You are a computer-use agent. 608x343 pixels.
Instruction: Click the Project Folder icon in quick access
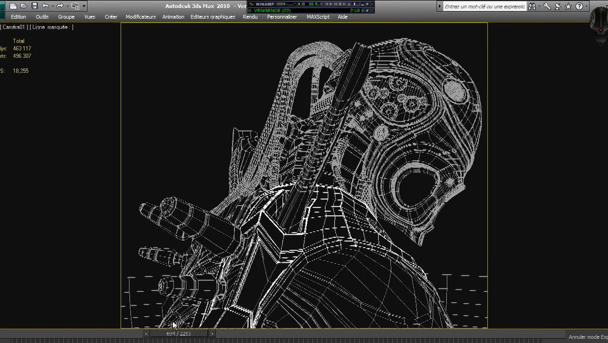(75, 6)
